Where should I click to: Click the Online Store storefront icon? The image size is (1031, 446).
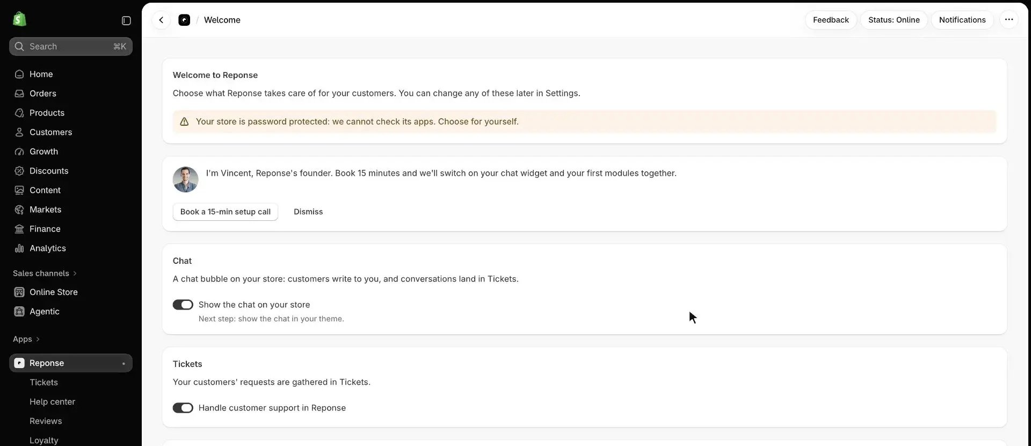point(19,292)
